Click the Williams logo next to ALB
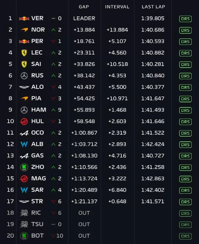The image size is (199, 244). (24, 144)
